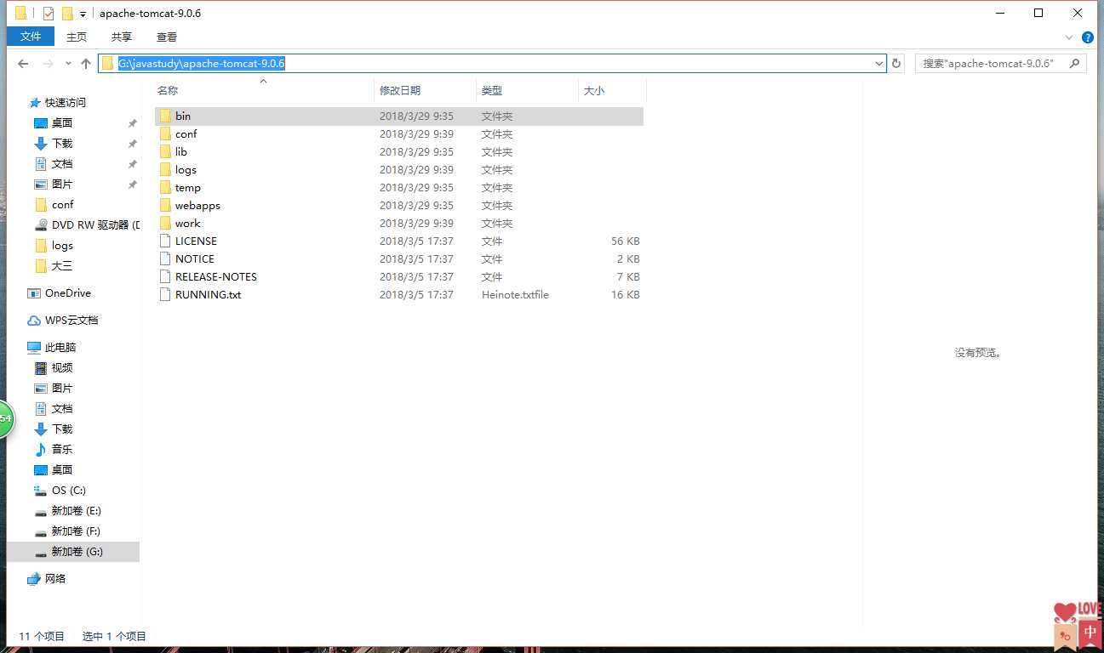Click the conf folder icon in file list
Viewport: 1104px width, 653px height.
[165, 133]
